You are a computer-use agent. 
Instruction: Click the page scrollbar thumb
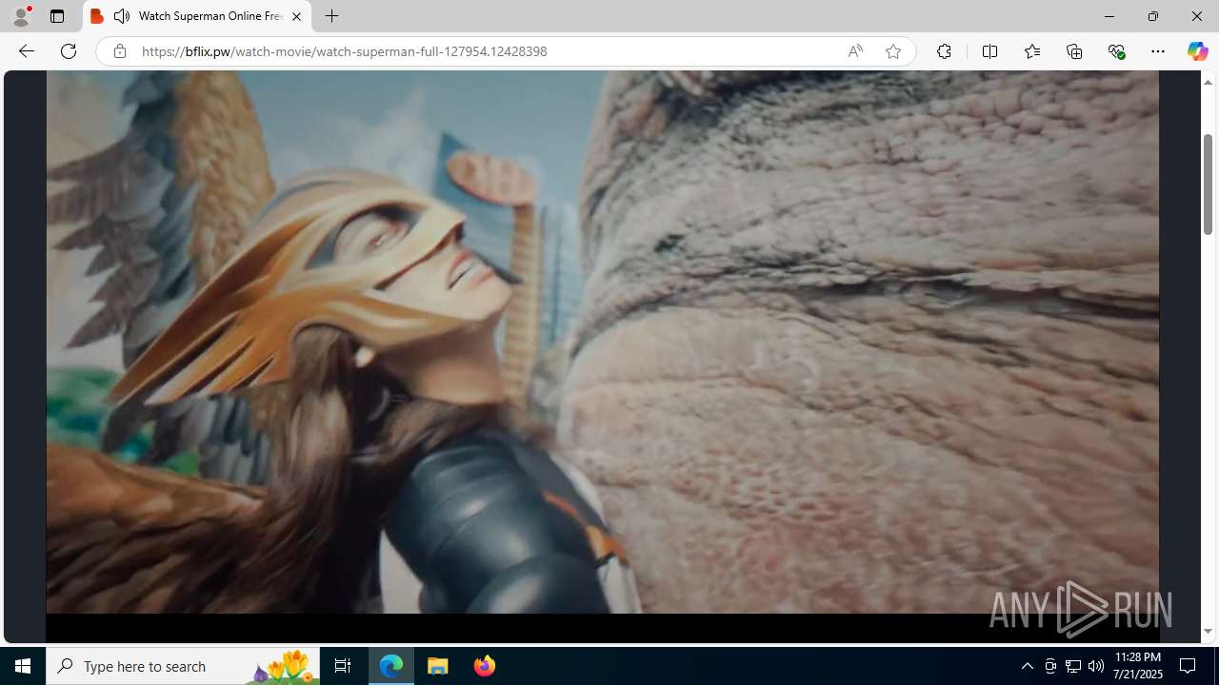click(1208, 184)
